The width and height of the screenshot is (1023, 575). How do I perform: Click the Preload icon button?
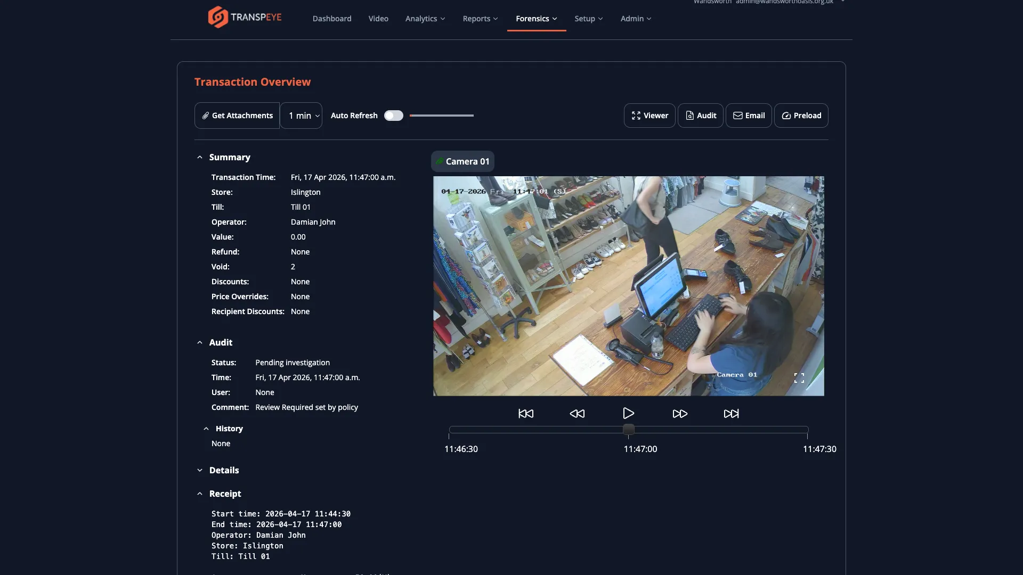[x=786, y=116]
